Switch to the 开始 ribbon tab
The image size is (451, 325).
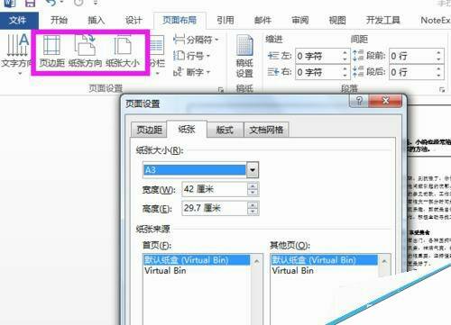click(59, 21)
